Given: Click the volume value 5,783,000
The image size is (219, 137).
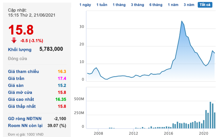Looking at the screenshot, I should point(51,49).
